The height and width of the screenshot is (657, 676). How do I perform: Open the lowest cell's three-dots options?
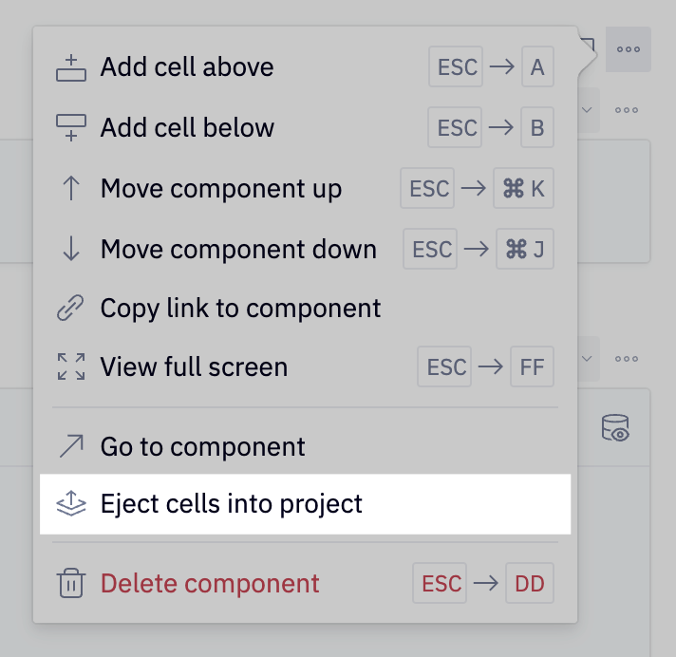coord(627,359)
